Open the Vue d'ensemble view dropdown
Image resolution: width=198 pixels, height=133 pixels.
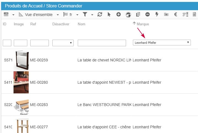click(39, 15)
